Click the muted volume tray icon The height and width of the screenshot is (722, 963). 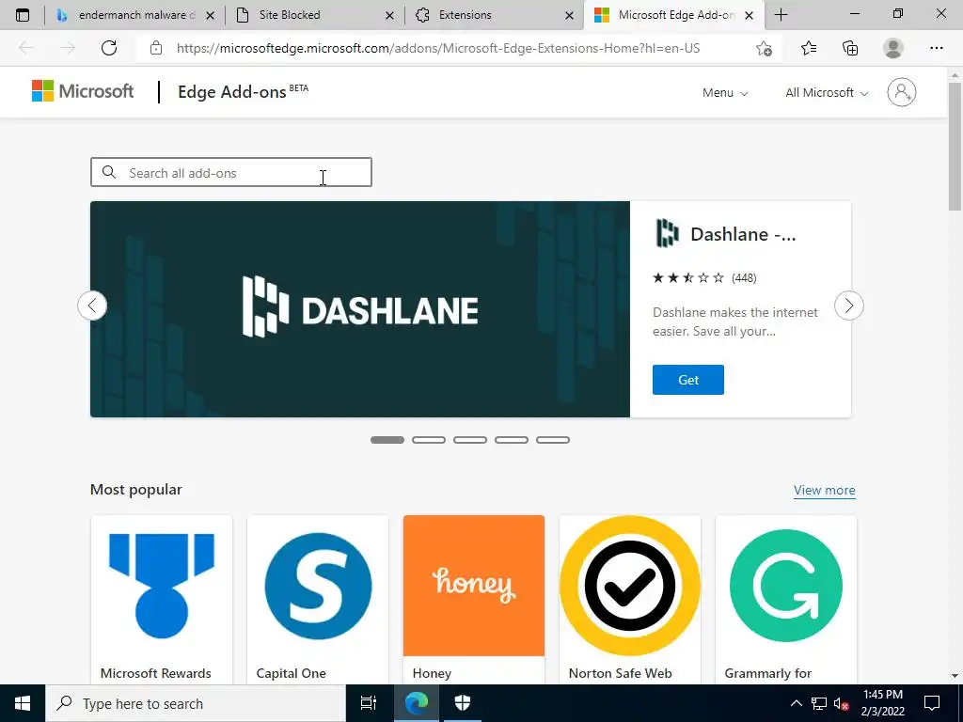[x=842, y=703]
